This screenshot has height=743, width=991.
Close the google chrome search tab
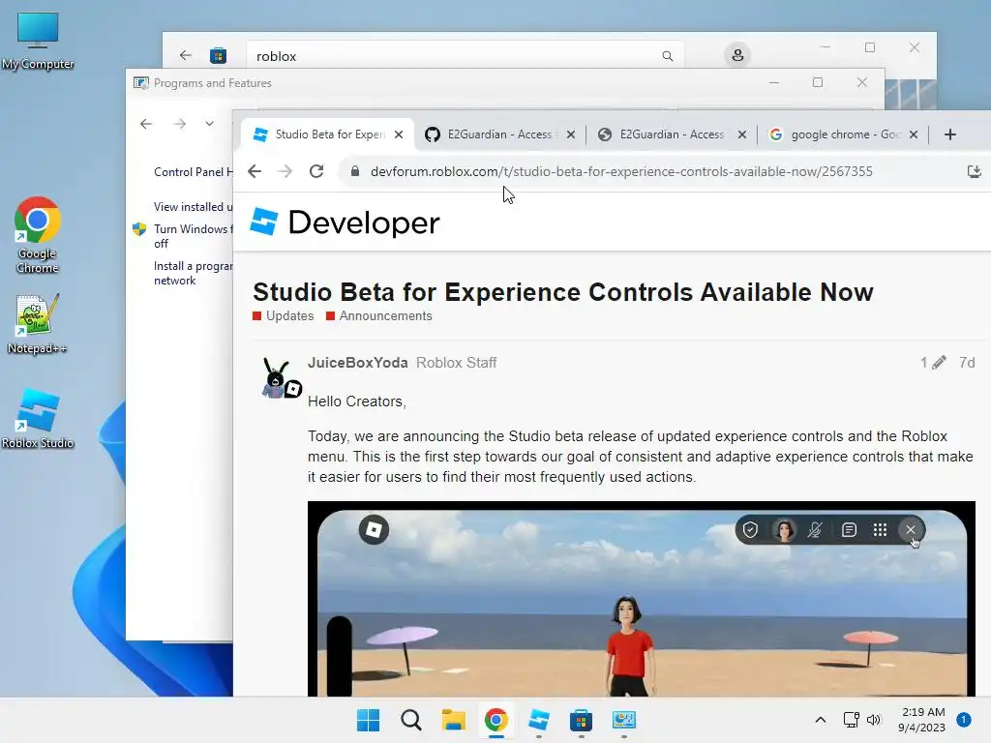coord(914,134)
